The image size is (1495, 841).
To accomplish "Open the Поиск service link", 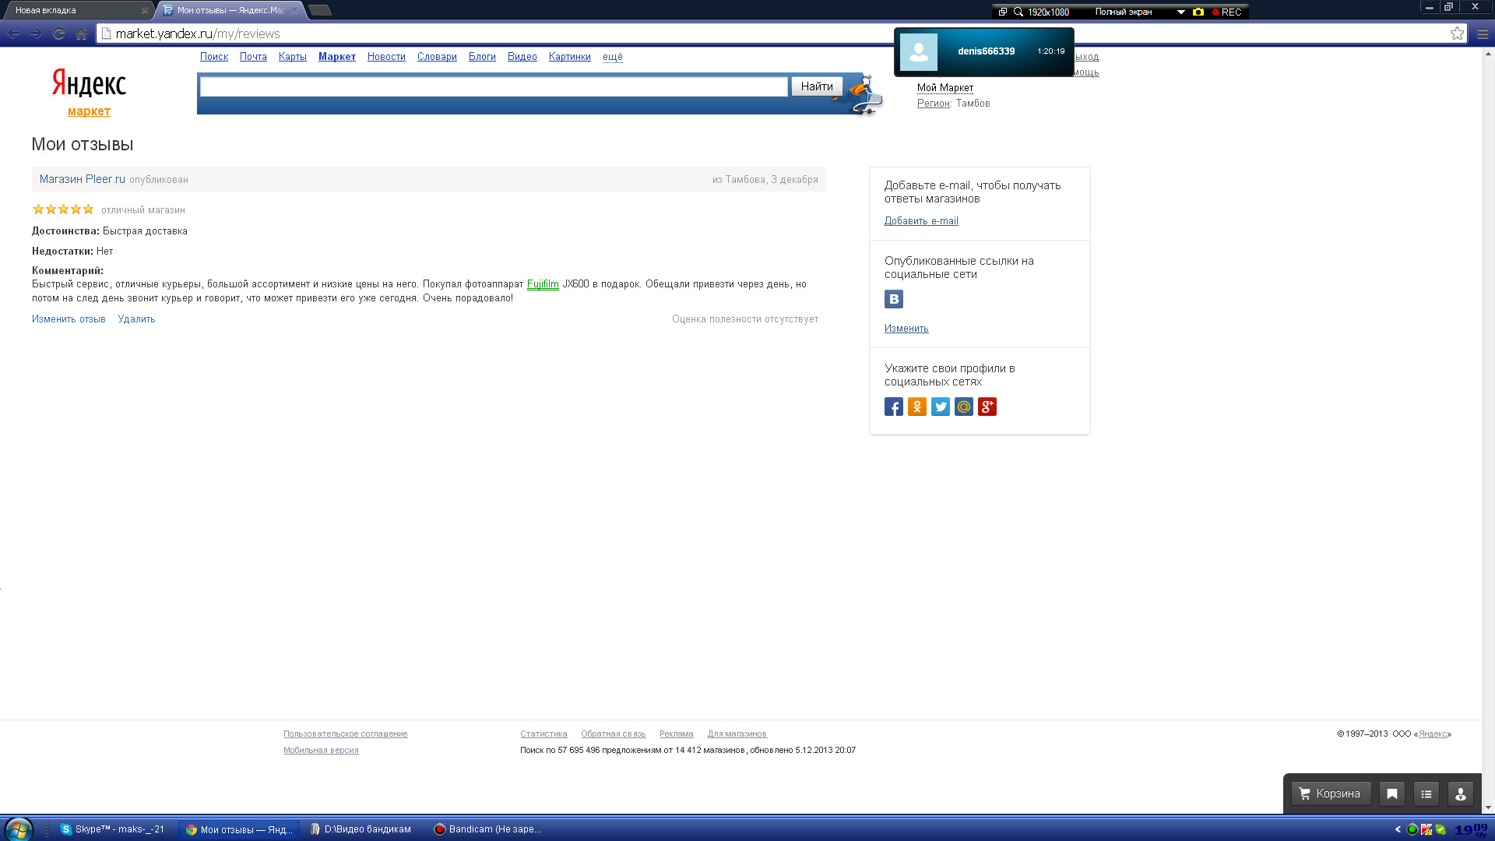I will click(214, 57).
